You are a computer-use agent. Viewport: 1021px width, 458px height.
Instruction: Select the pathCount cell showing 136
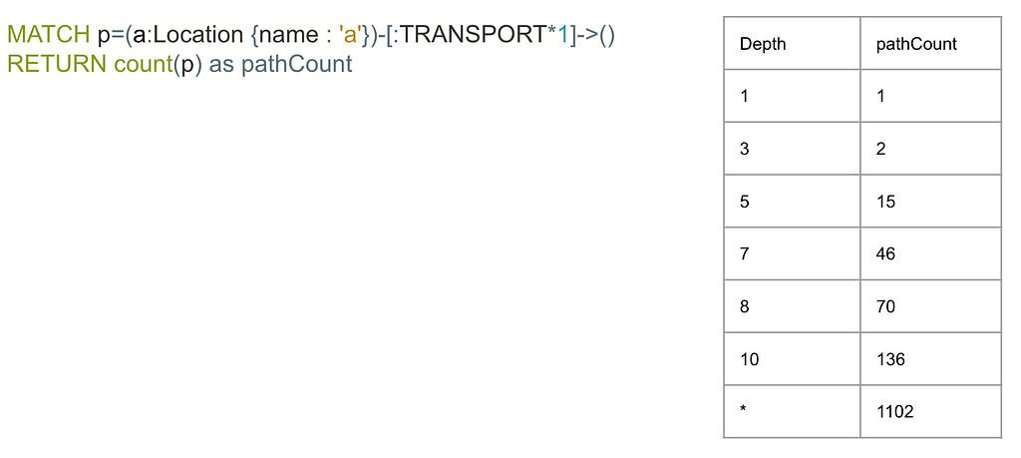[930, 359]
